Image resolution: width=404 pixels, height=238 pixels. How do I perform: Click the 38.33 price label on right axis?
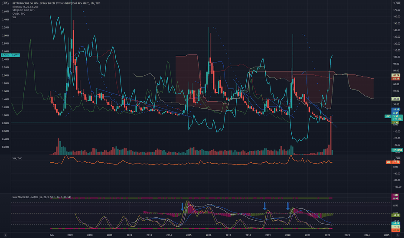(396, 99)
